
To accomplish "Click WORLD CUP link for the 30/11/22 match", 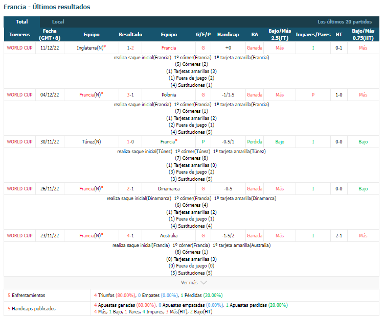I will [19, 141].
